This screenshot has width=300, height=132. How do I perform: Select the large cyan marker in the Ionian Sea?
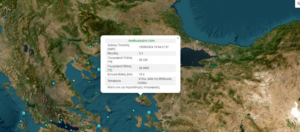(24, 113)
